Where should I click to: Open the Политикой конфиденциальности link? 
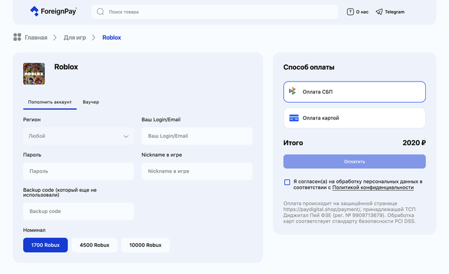373,187
